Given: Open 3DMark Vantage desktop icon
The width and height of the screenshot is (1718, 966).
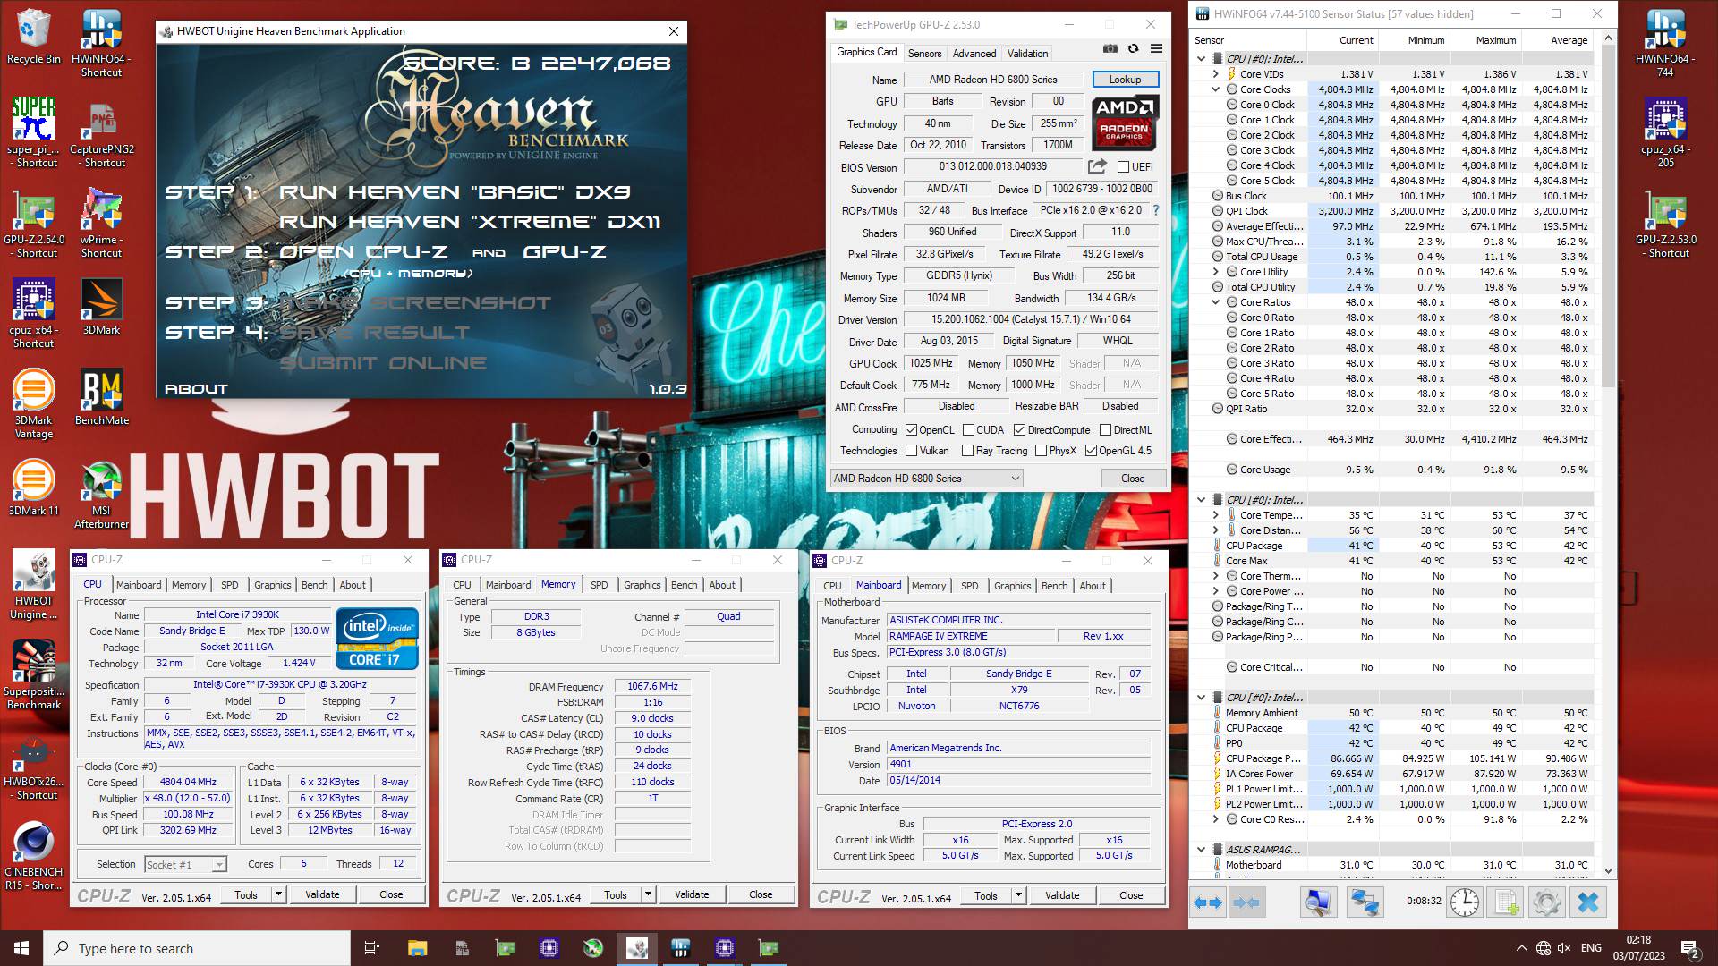Looking at the screenshot, I should pos(34,404).
